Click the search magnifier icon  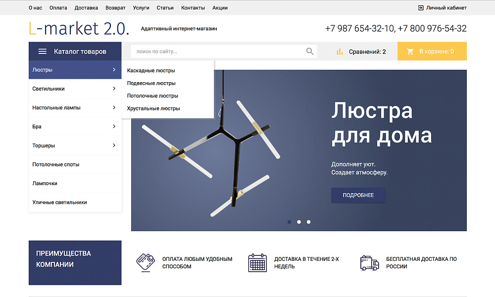click(310, 51)
